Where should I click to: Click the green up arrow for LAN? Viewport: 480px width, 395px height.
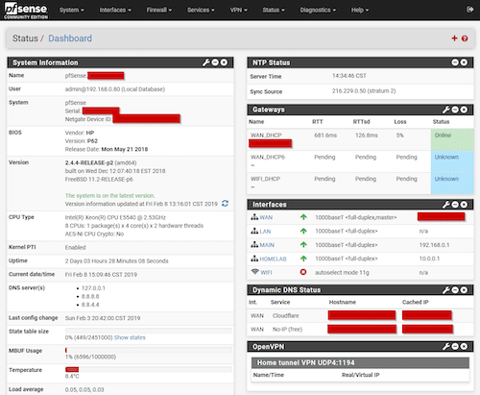tap(303, 231)
